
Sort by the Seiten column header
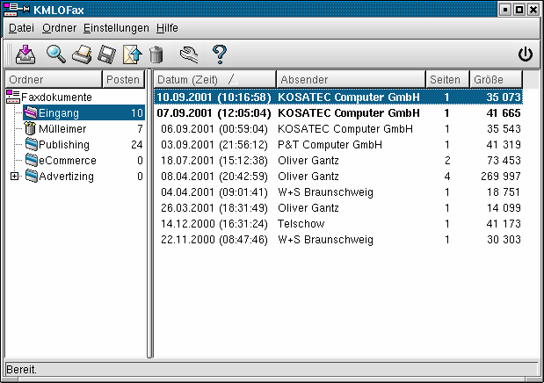447,79
